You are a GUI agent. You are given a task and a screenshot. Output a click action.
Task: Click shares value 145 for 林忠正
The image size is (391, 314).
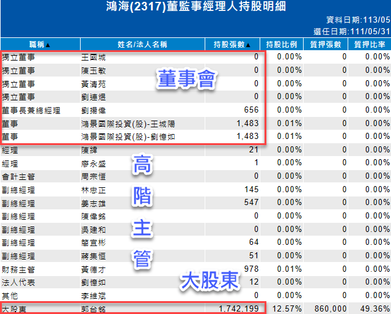251,189
